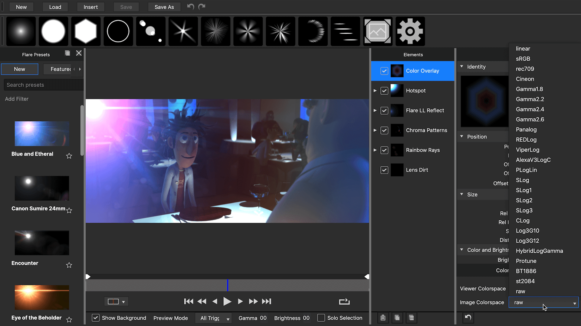Open the settings gear in the toolbar
The height and width of the screenshot is (326, 581).
[x=410, y=31]
